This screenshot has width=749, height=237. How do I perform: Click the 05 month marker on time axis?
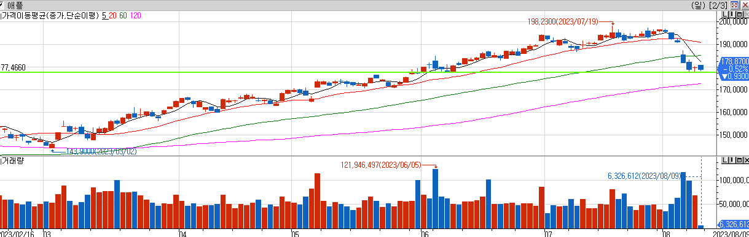point(294,233)
